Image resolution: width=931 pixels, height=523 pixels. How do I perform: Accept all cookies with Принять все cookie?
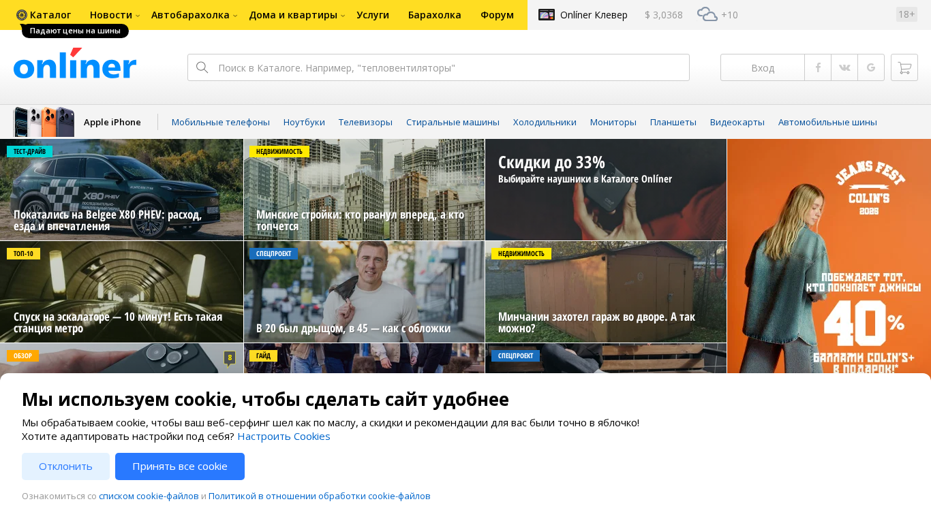(x=180, y=466)
